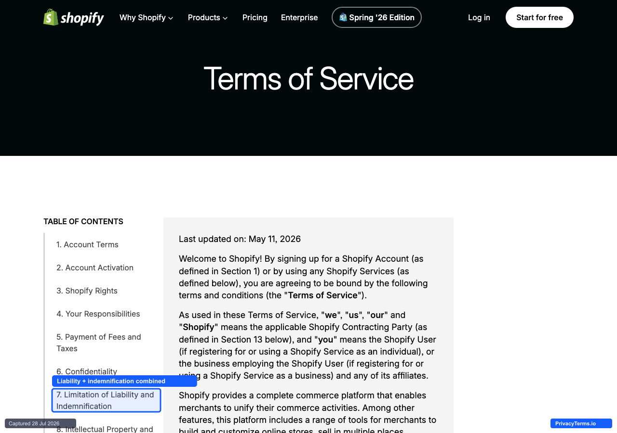
Task: Open 5. Payment of Fees and Taxes
Action: (99, 343)
